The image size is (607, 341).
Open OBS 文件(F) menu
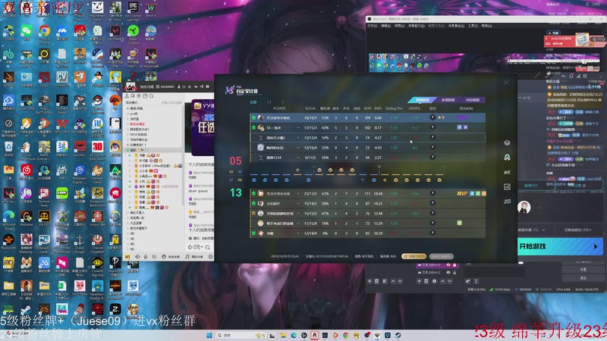pyautogui.click(x=372, y=26)
